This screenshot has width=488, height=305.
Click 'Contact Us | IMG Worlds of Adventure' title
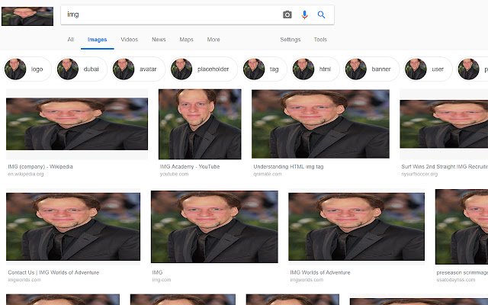pos(53,272)
